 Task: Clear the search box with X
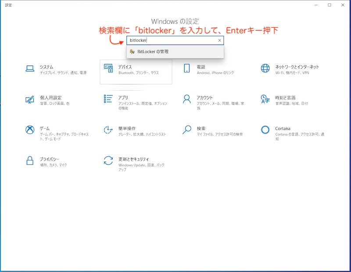pyautogui.click(x=220, y=40)
